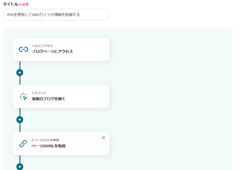Click the label 2.クリック
This screenshot has width=245, height=170.
39,93
